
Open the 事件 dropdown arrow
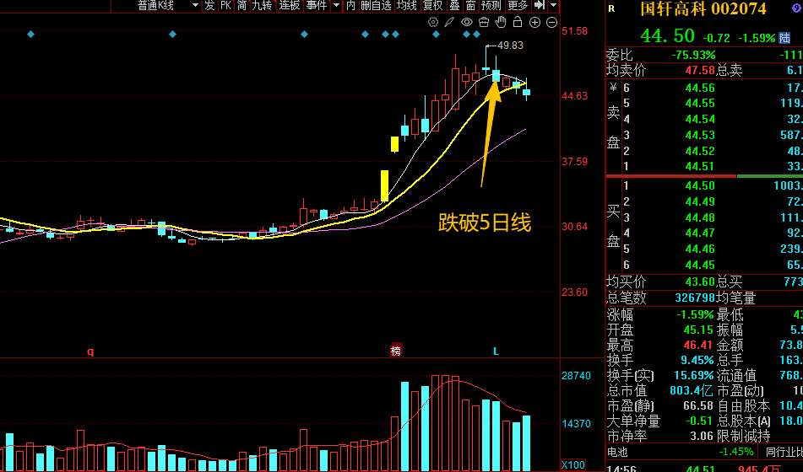(335, 5)
